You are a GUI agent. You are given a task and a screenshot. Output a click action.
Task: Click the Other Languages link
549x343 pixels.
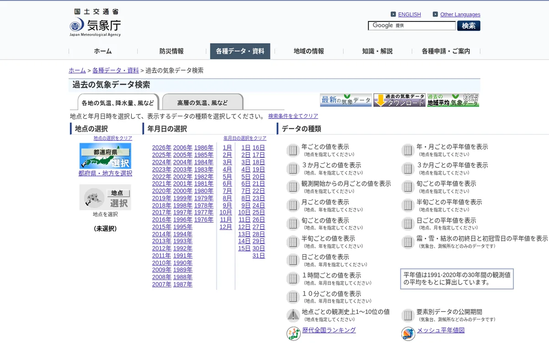tap(460, 15)
